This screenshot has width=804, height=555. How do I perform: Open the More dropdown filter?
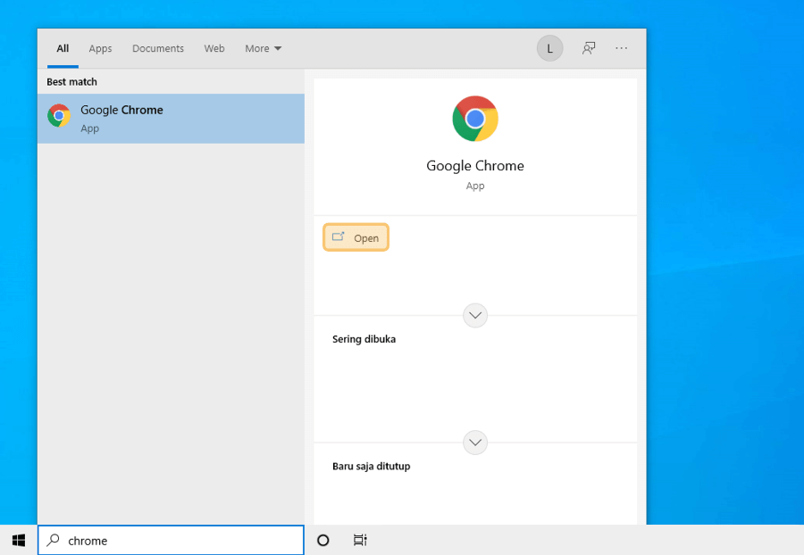[263, 48]
